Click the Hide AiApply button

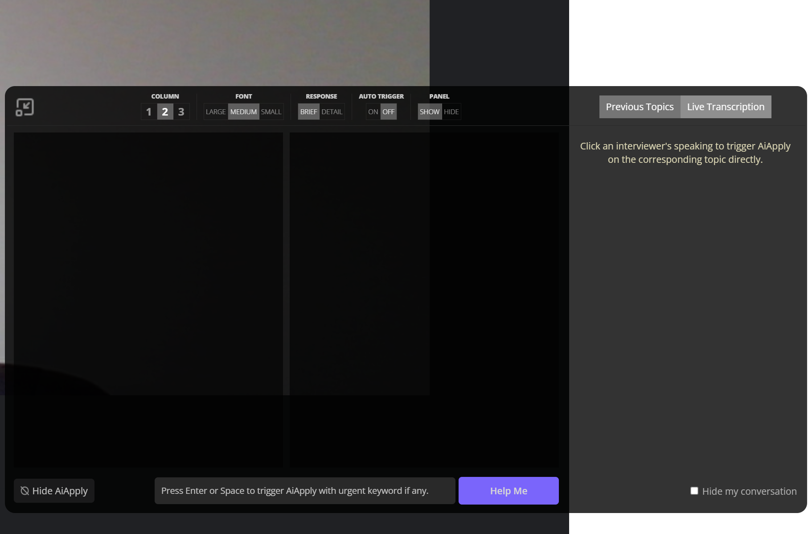coord(54,491)
